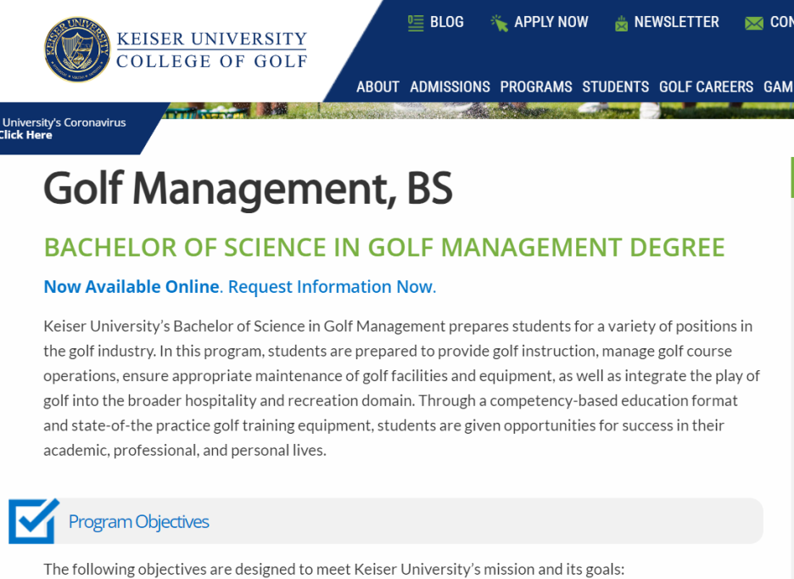Click the golf practice banner image
This screenshot has width=794, height=579.
coord(476,110)
